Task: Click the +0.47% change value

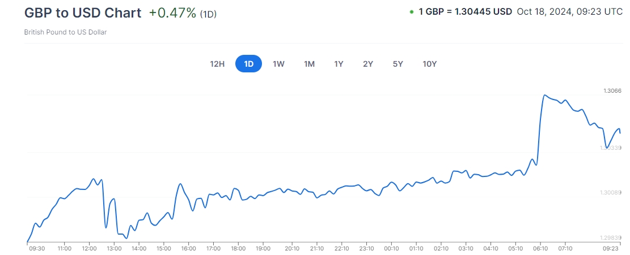Action: [x=172, y=13]
